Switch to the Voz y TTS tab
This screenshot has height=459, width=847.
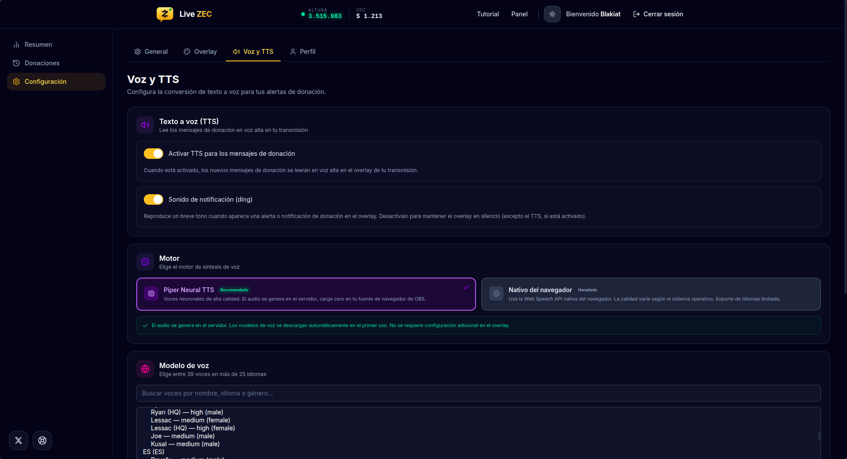(253, 52)
